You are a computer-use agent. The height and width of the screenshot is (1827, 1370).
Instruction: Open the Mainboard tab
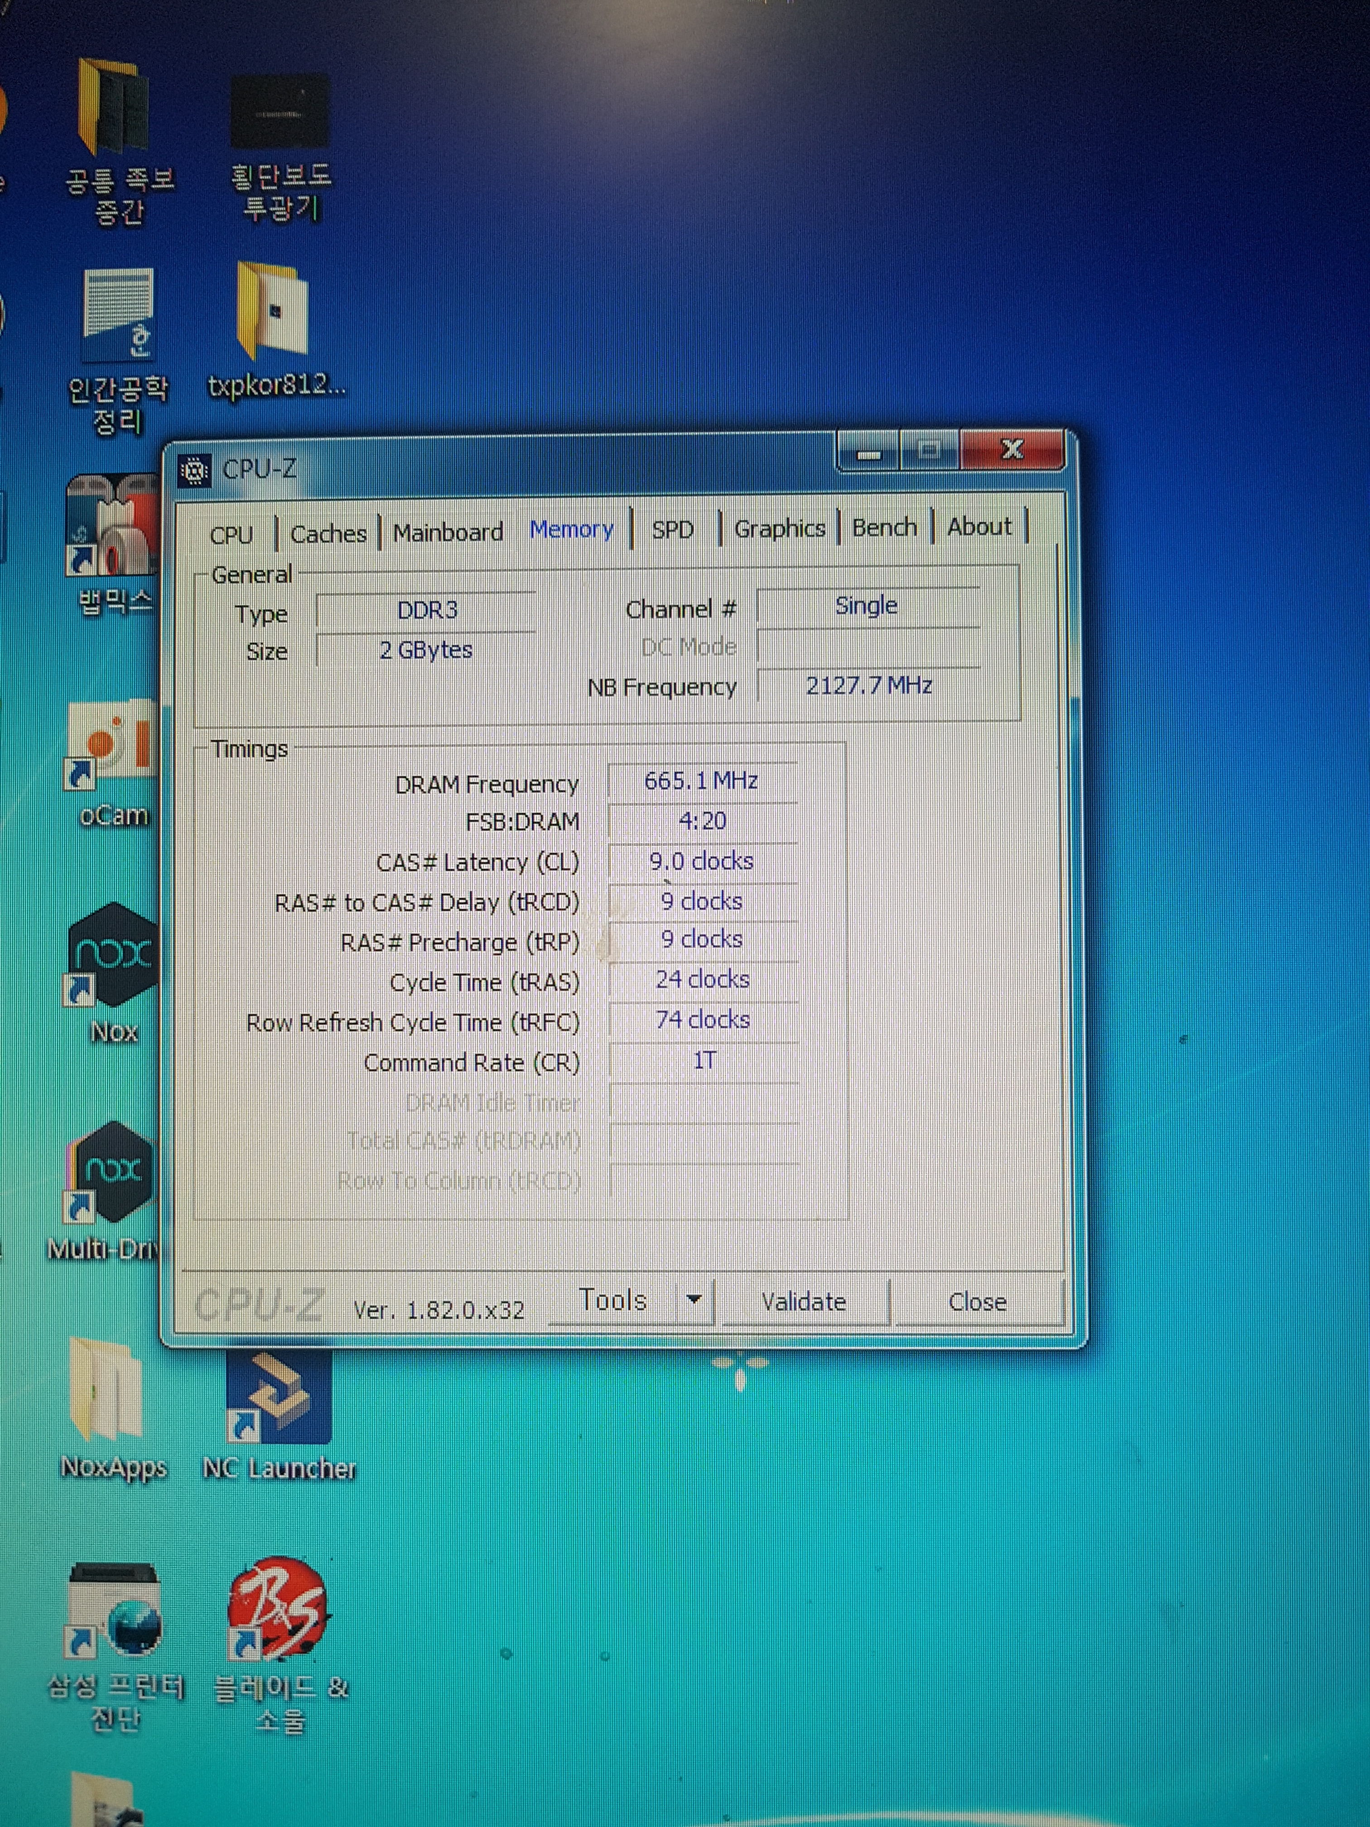(x=449, y=532)
